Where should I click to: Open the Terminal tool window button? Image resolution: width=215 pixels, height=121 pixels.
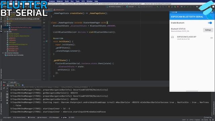pyautogui.click(x=32, y=118)
